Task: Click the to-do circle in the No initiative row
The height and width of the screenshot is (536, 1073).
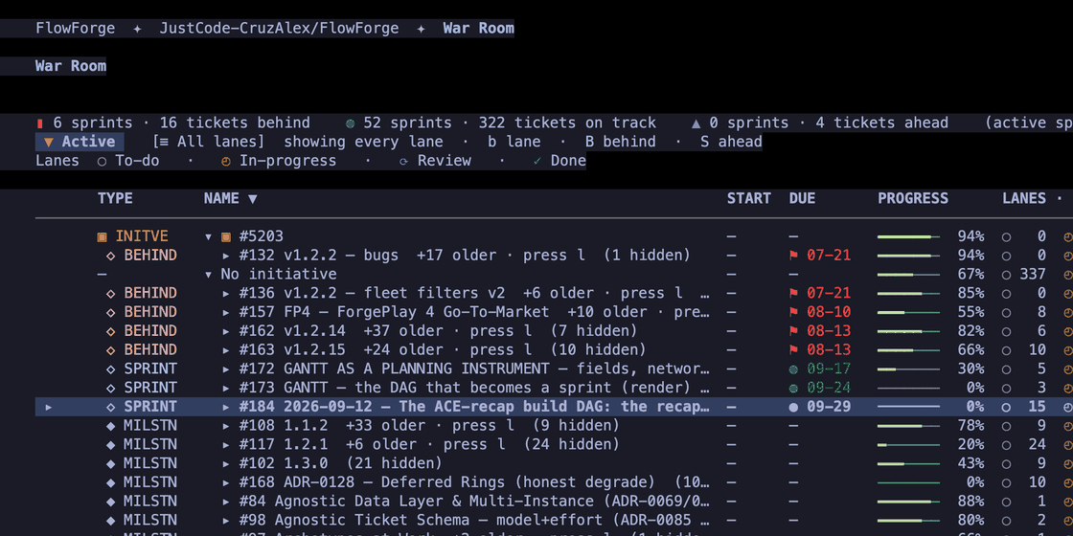Action: [x=1007, y=275]
